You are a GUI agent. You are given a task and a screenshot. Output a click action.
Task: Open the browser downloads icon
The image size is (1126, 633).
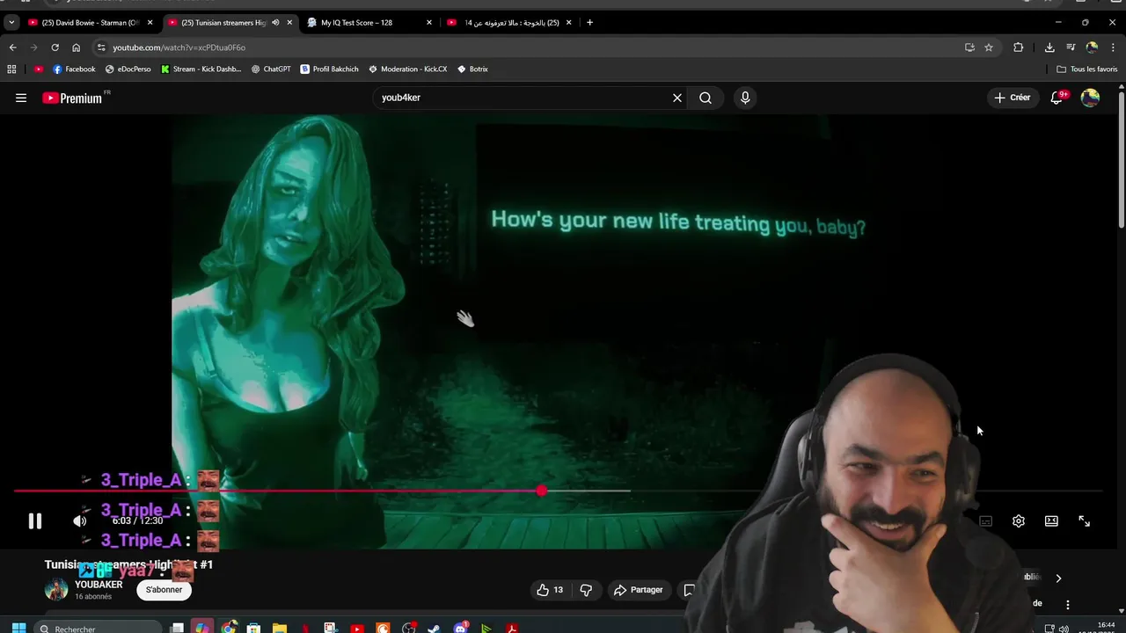[1049, 47]
